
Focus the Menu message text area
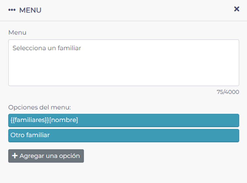tap(123, 63)
